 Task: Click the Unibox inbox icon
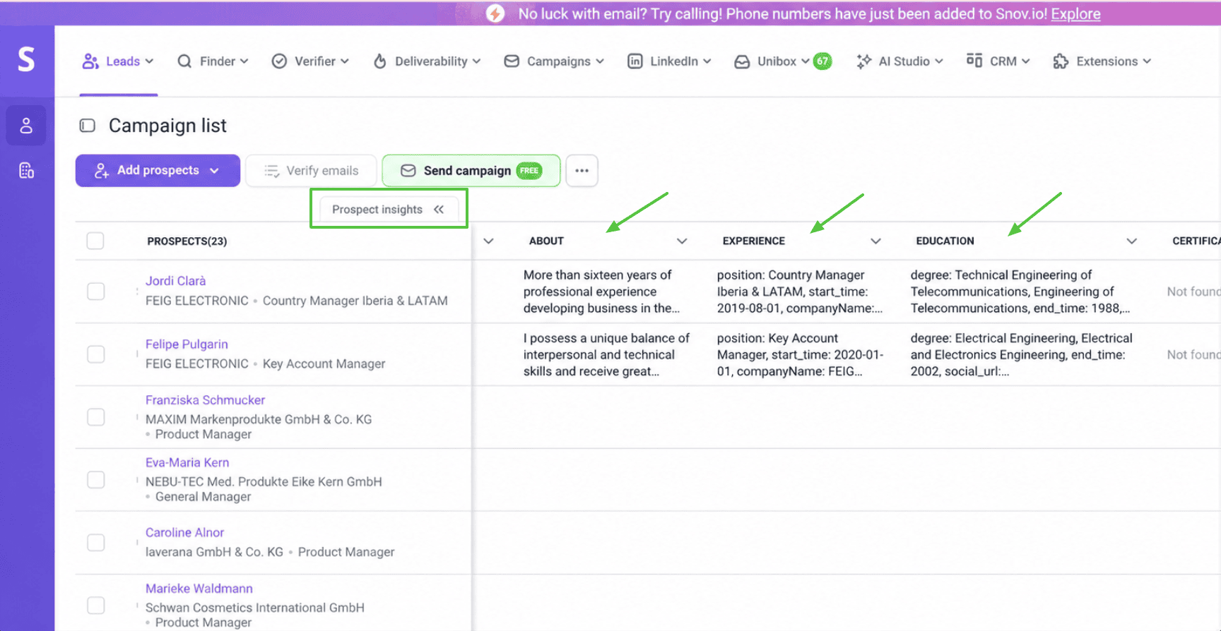pyautogui.click(x=742, y=62)
